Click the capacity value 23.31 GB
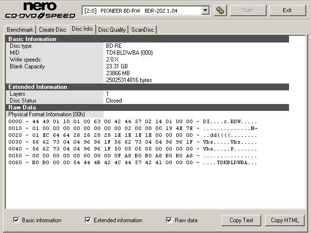Image resolution: width=311 pixels, height=233 pixels. coord(117,66)
